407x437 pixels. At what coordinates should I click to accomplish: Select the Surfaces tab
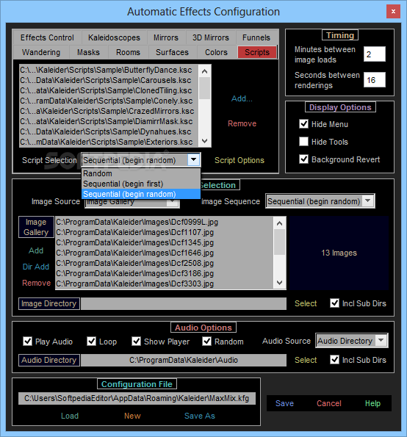pyautogui.click(x=173, y=52)
